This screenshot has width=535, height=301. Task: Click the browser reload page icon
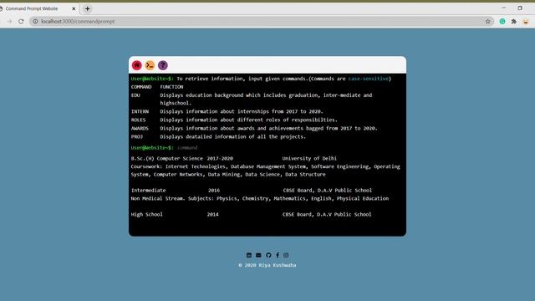[21, 21]
